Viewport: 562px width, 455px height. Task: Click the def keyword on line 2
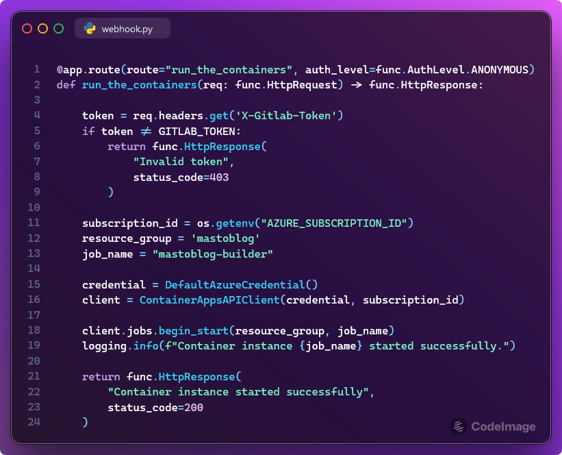[x=66, y=85]
